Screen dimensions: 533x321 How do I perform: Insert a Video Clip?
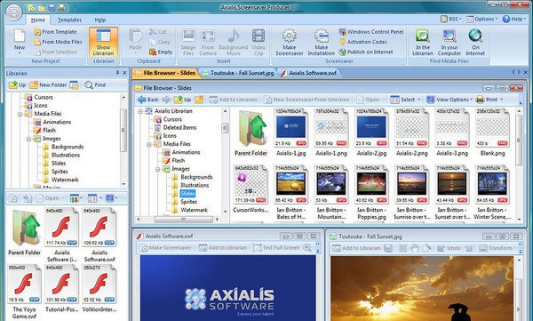click(x=259, y=43)
